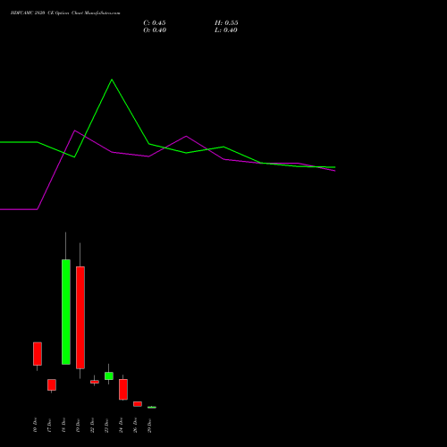Click the low value L: 0.40

coord(226,30)
